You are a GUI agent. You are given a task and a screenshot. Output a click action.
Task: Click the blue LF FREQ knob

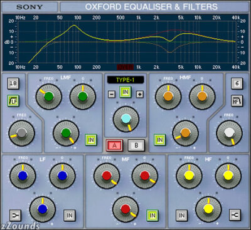tap(23, 176)
